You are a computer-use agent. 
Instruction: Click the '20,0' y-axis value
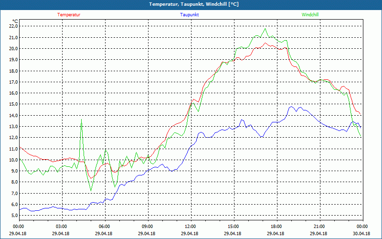[13, 48]
